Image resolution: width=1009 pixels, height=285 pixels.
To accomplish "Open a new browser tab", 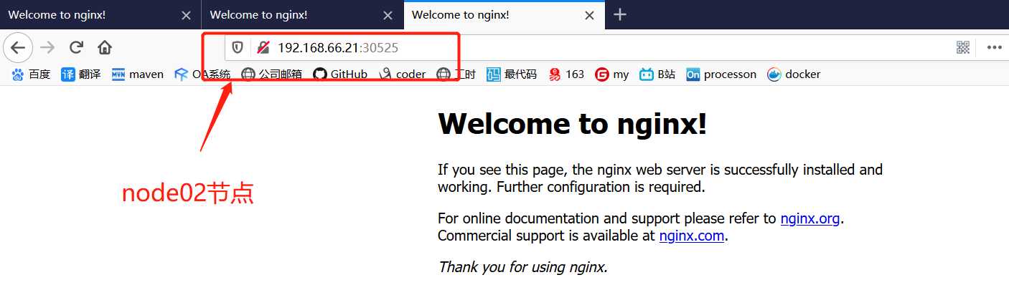I will coord(620,14).
